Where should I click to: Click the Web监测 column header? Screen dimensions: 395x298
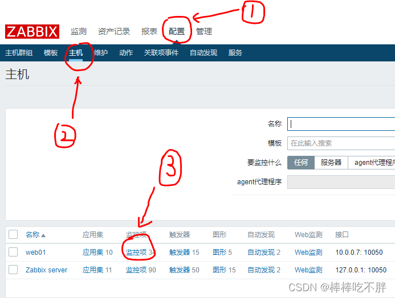click(x=308, y=235)
